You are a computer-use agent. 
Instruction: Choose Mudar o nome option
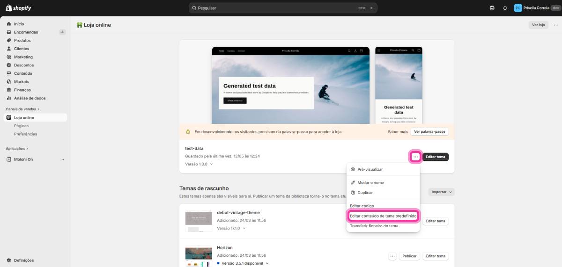tap(383, 182)
